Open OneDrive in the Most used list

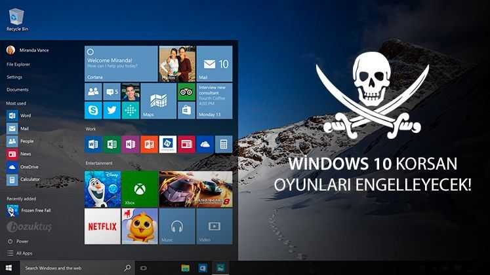22,167
